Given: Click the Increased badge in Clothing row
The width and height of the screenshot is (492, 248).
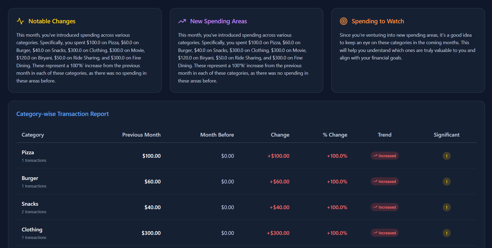Looking at the screenshot, I should point(385,233).
